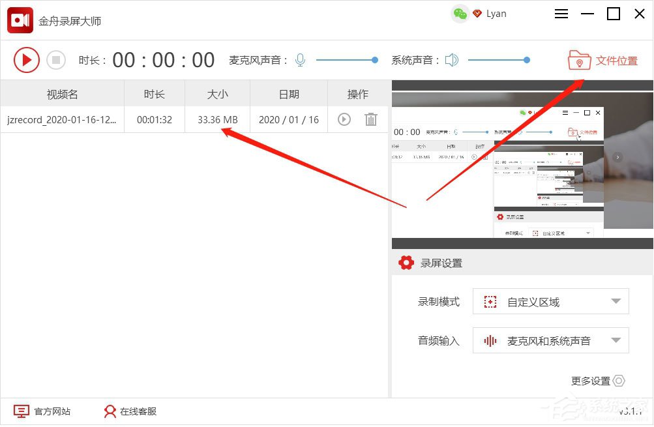Click the stop recording button
Screen dimensions: 654x427
[56, 60]
